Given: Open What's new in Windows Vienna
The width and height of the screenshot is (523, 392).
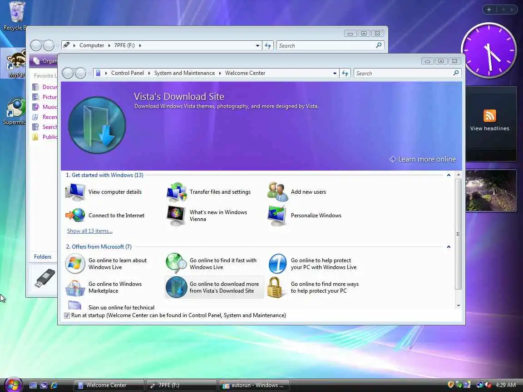Looking at the screenshot, I should 207,216.
